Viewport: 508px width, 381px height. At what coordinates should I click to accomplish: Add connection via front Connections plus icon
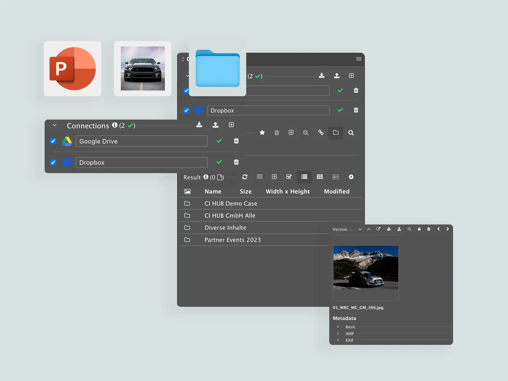coord(231,125)
